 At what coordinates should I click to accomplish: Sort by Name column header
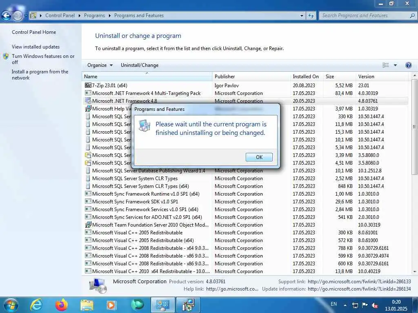(147, 76)
